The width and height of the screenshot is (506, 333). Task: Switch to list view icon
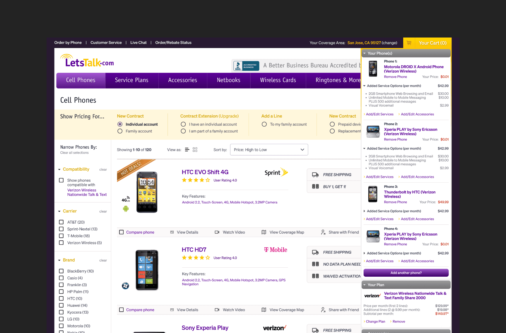click(187, 149)
